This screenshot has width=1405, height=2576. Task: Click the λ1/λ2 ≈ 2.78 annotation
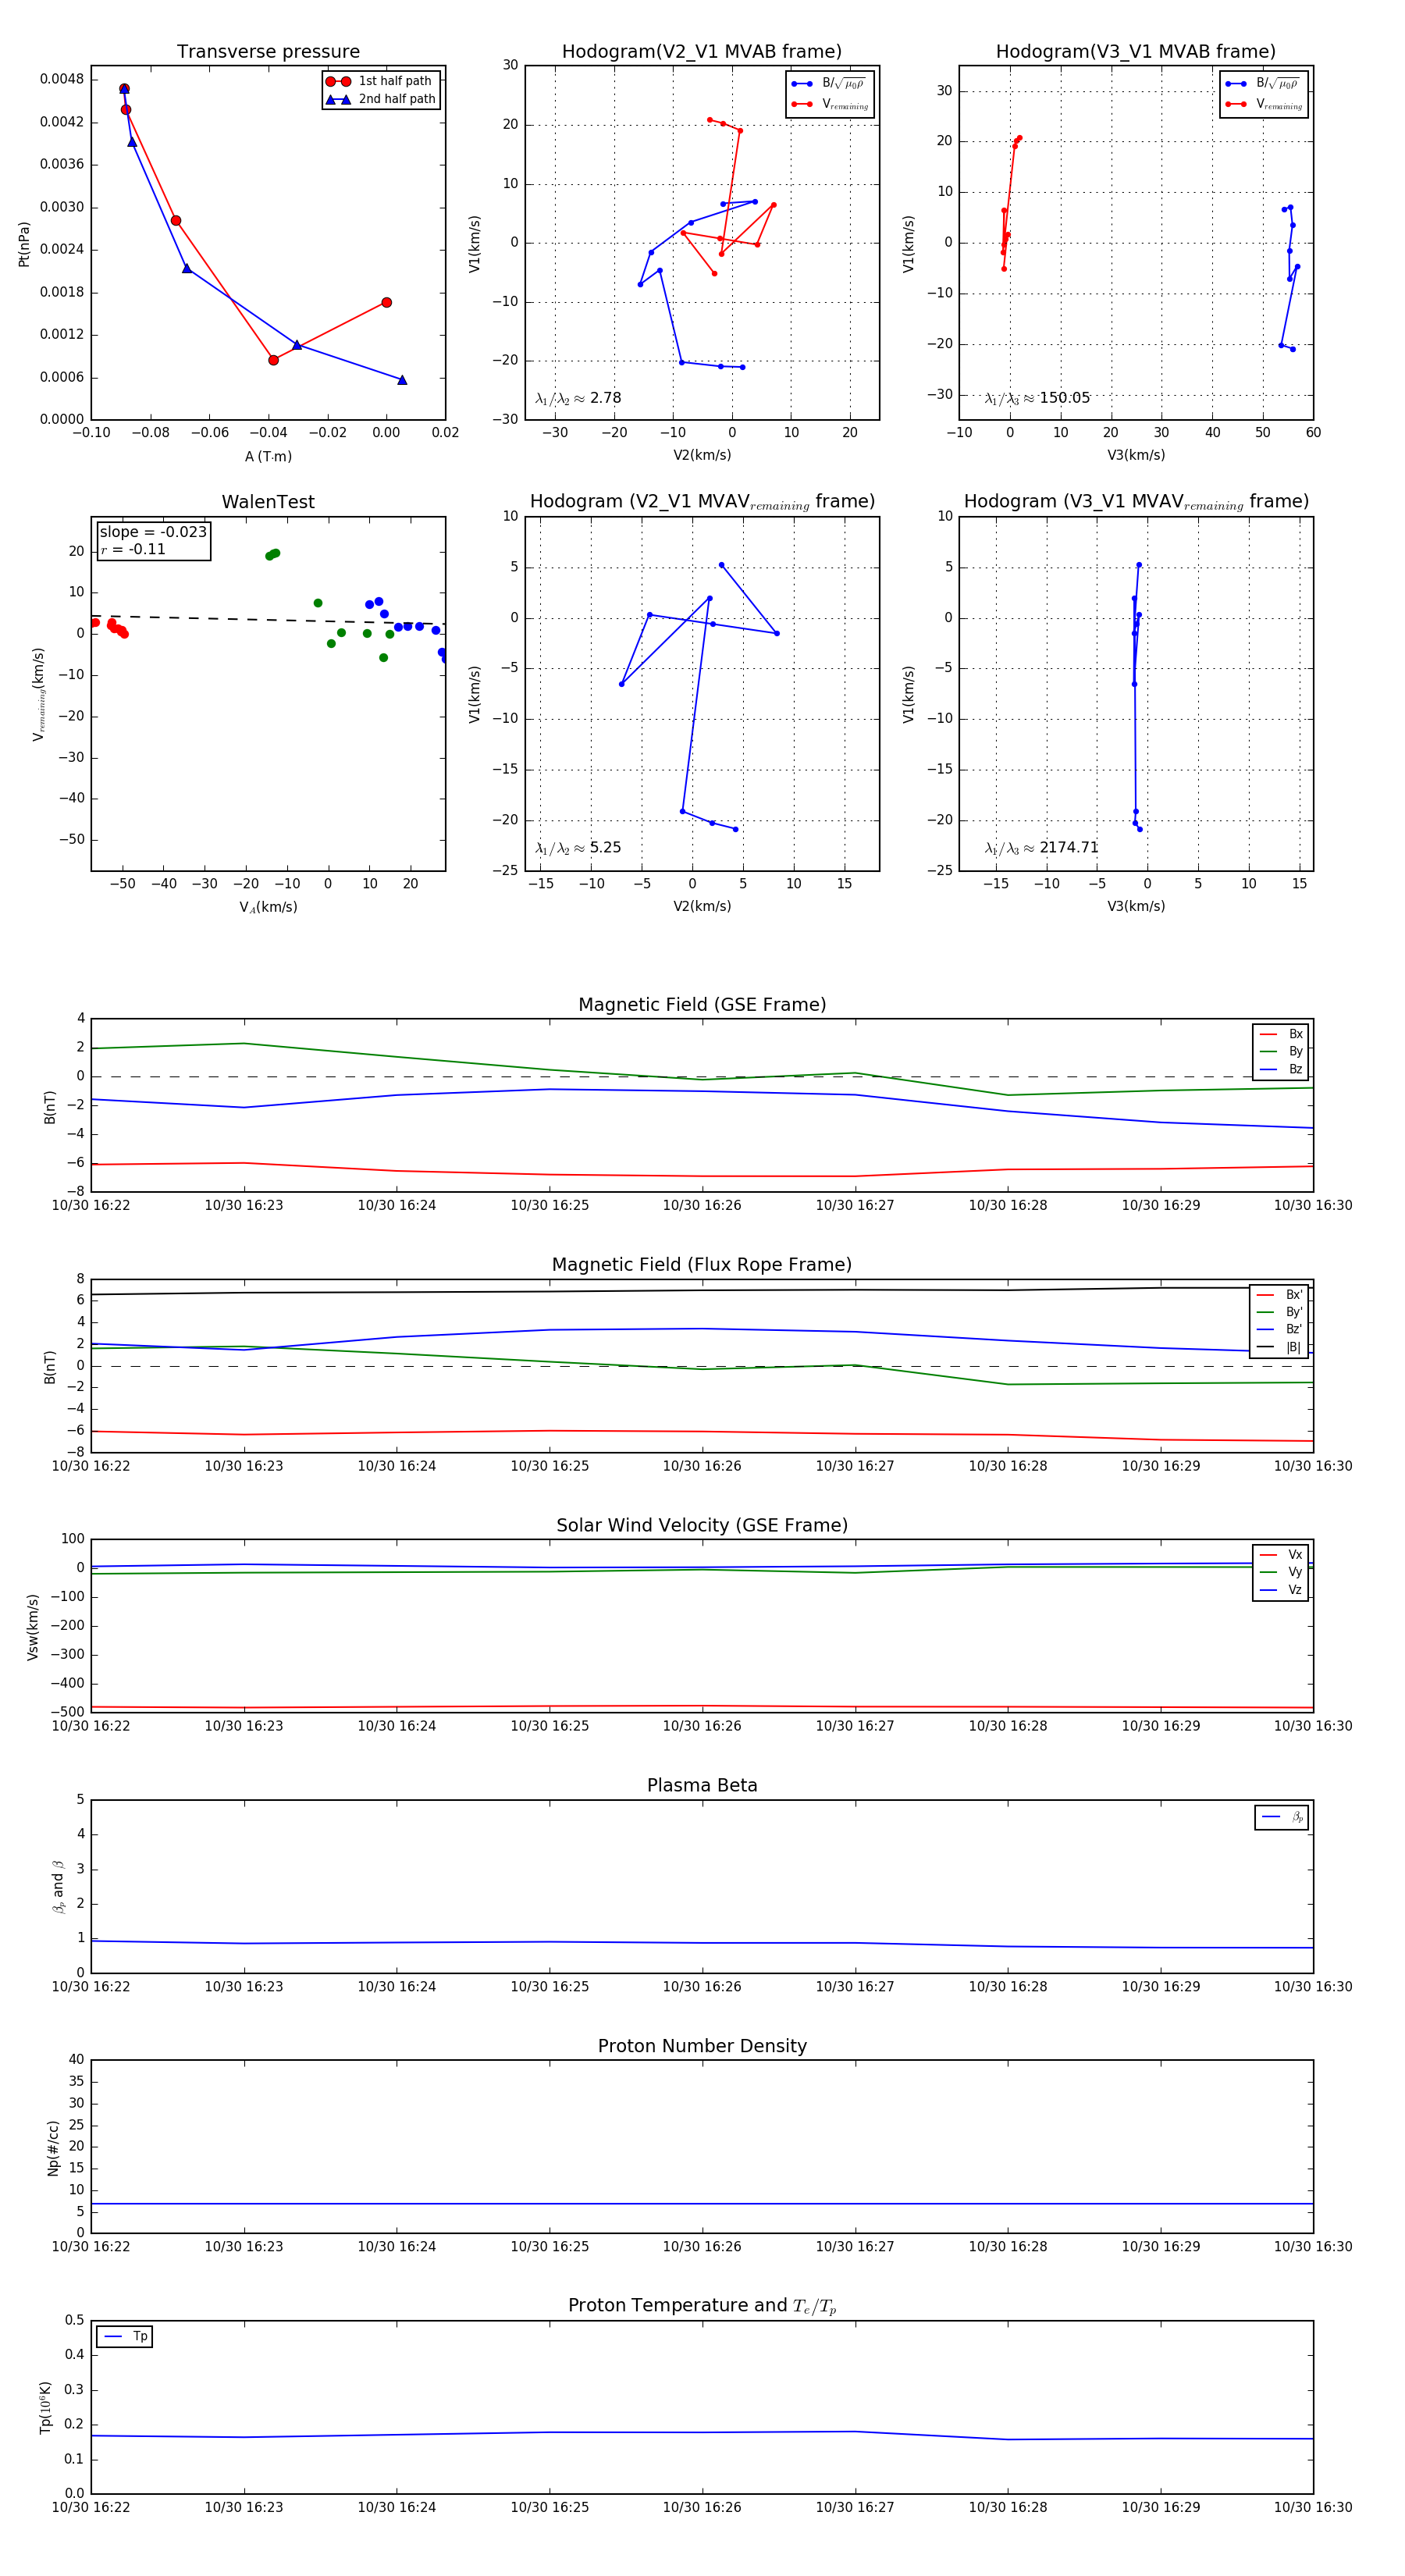(578, 398)
